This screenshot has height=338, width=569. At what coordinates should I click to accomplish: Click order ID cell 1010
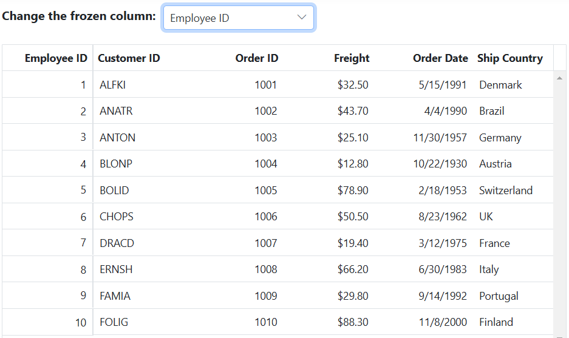[265, 322]
